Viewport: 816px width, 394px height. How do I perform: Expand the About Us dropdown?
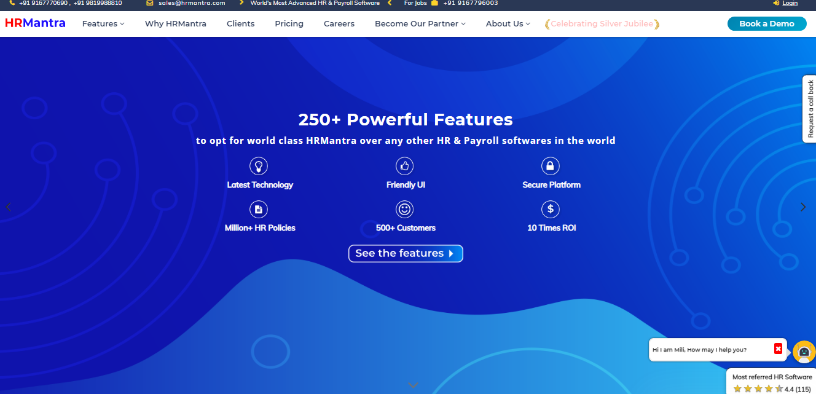(x=508, y=24)
